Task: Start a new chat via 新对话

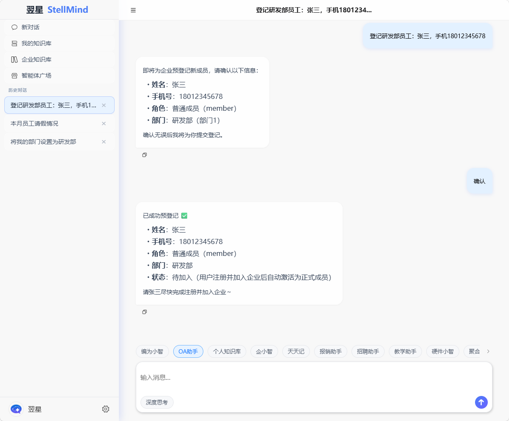Action: pyautogui.click(x=59, y=27)
